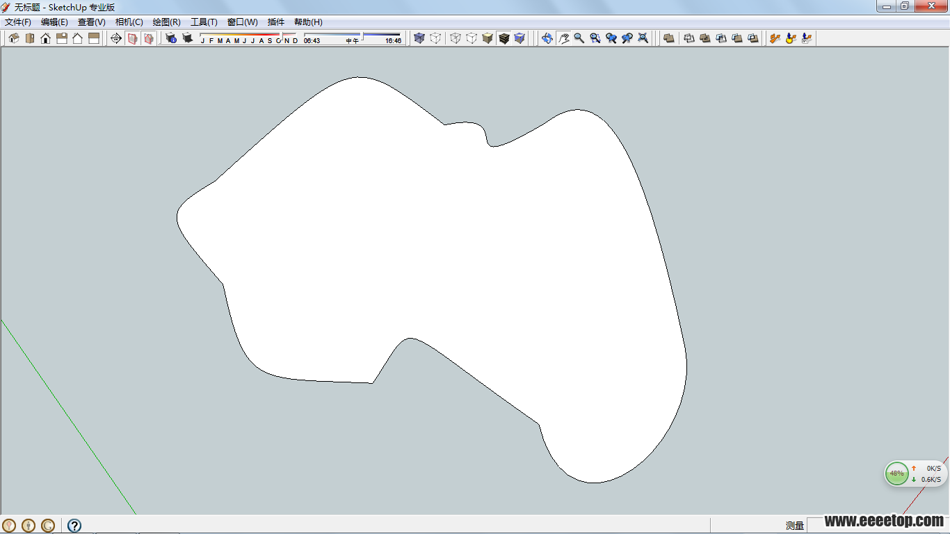Open the 窗口(W) menu
The width and height of the screenshot is (950, 534).
[243, 22]
